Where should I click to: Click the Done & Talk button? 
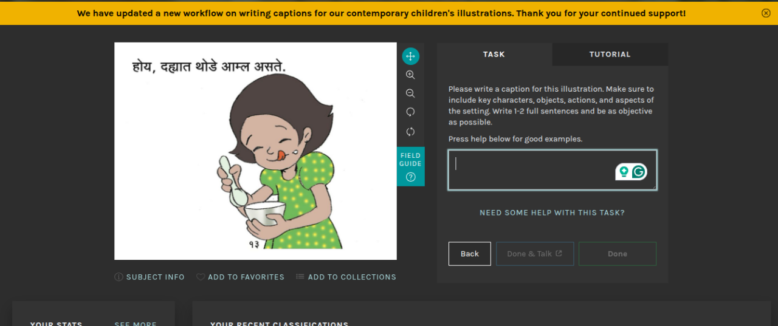pyautogui.click(x=535, y=254)
